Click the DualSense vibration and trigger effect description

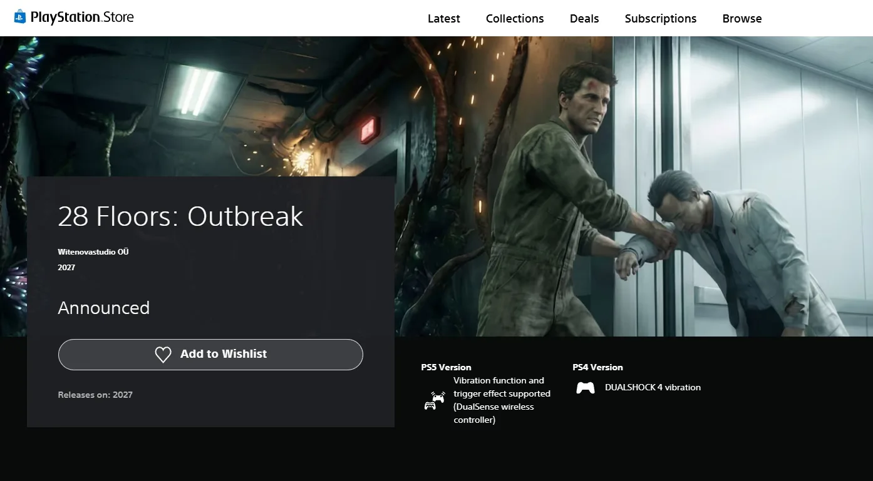click(x=502, y=400)
